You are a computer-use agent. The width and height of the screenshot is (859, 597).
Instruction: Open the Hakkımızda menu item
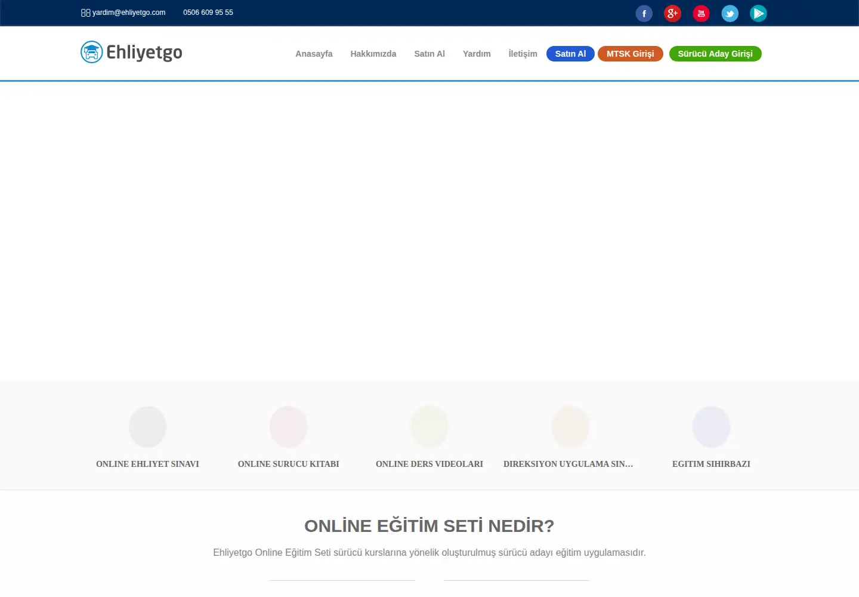(x=373, y=54)
